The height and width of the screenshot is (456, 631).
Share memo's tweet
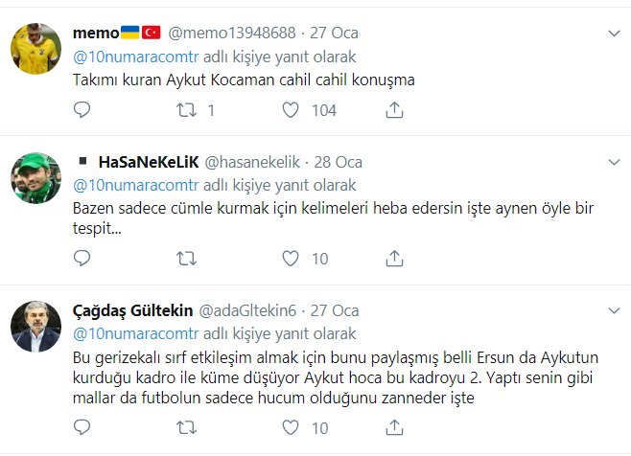393,111
